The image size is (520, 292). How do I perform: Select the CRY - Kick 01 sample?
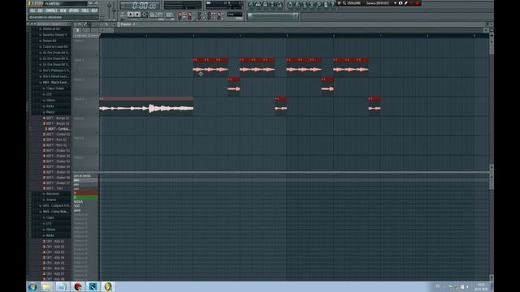click(54, 242)
